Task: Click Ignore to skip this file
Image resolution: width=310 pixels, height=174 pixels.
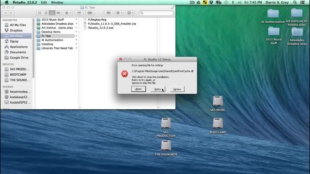Action: (x=177, y=89)
